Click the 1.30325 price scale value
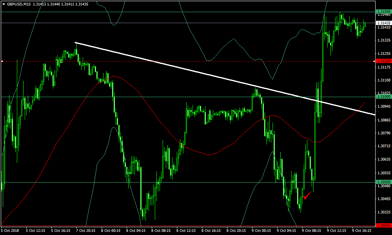The image size is (392, 235). (384, 212)
